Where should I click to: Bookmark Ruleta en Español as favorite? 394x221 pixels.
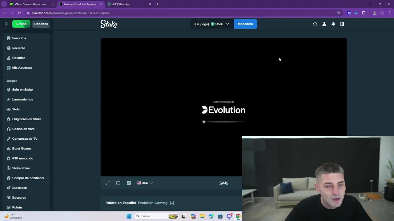pyautogui.click(x=172, y=203)
